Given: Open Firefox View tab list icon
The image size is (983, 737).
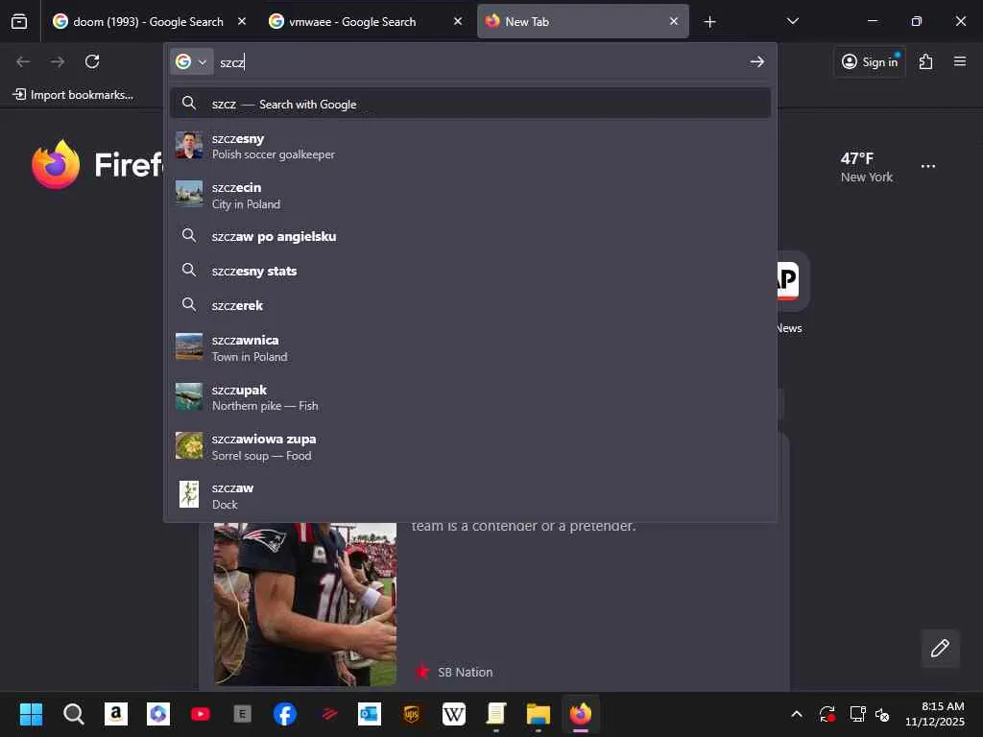Looking at the screenshot, I should (19, 22).
